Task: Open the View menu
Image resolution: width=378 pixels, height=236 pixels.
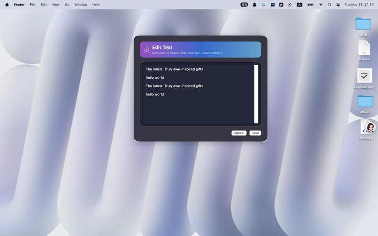Action: 56,5
